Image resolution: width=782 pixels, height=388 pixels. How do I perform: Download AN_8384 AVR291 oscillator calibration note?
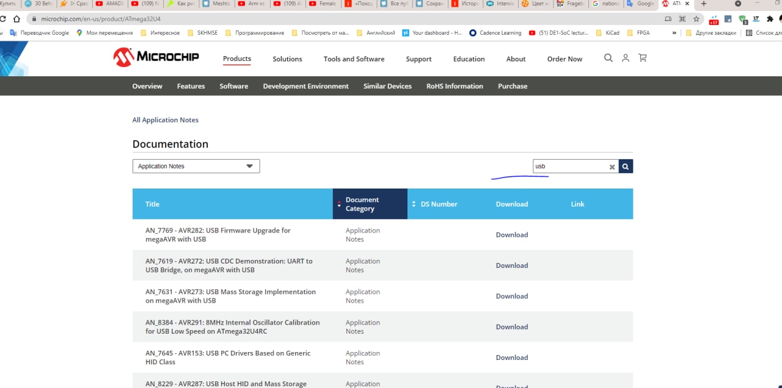pyautogui.click(x=511, y=327)
